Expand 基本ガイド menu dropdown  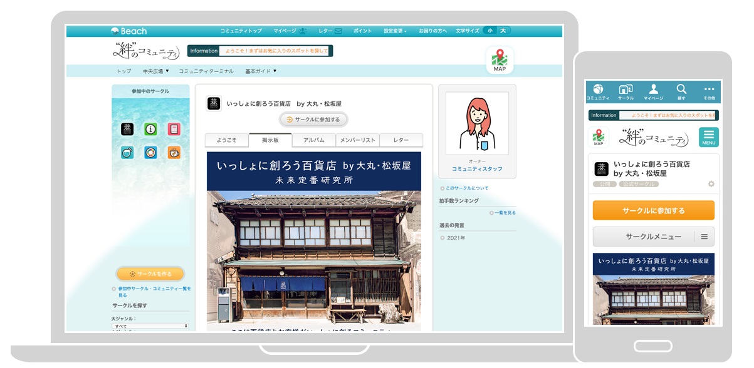click(x=261, y=71)
